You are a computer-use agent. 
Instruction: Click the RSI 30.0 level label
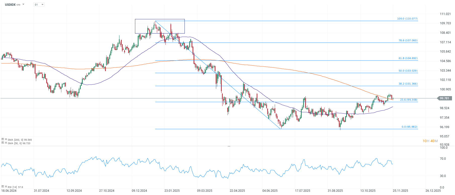(x=443, y=176)
